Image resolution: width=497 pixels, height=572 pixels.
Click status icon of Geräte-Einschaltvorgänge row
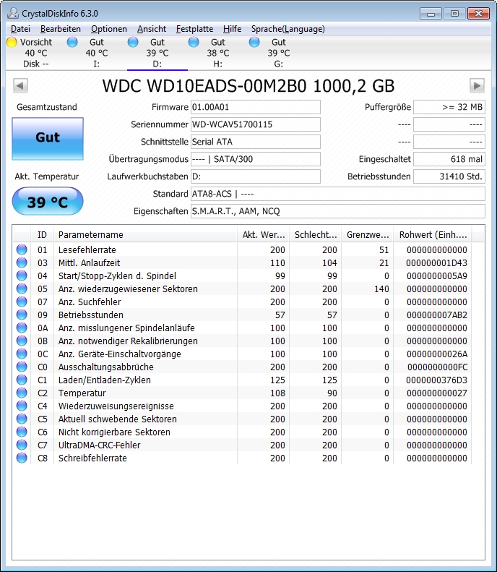pyautogui.click(x=22, y=354)
